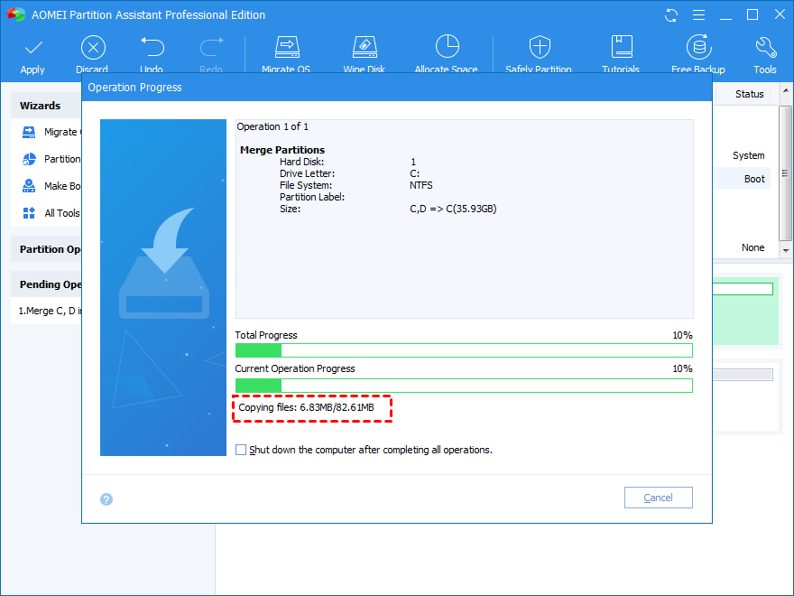Click the Status column header
This screenshot has width=794, height=596.
coord(750,94)
